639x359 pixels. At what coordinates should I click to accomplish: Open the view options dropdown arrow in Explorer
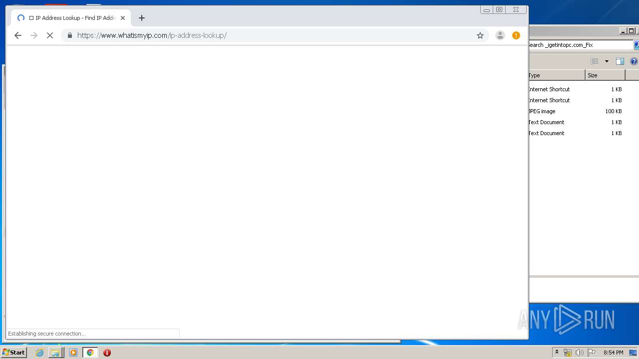(607, 61)
